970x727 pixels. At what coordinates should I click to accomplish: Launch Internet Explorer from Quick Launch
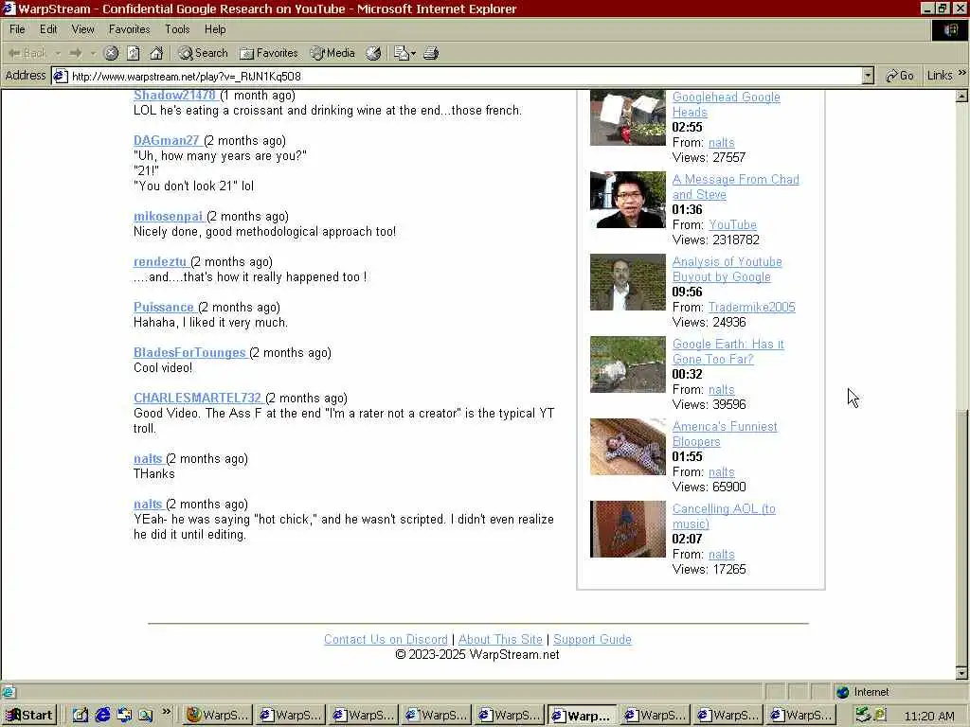point(102,716)
